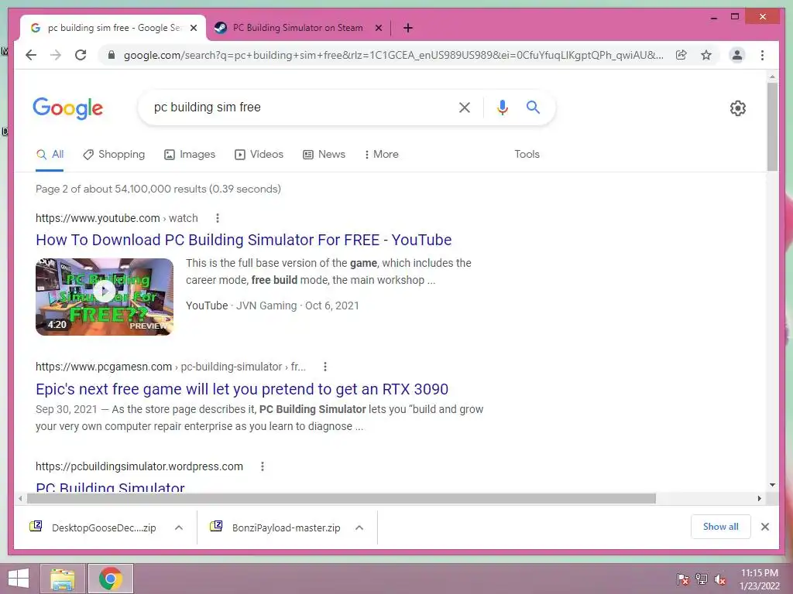
Task: Click the scroll up arrow
Action: coord(772,77)
